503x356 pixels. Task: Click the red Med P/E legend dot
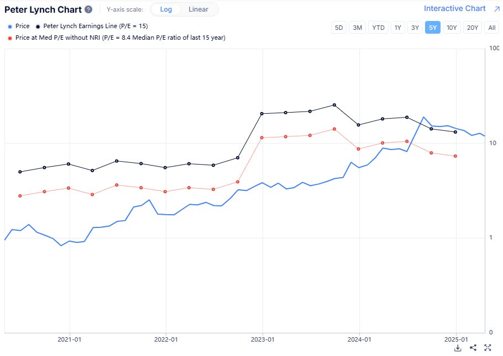(10, 38)
